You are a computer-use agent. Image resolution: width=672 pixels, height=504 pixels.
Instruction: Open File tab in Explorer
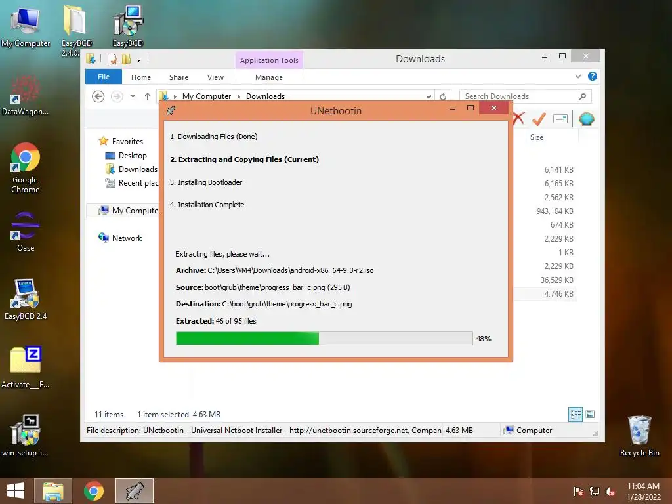coord(104,77)
